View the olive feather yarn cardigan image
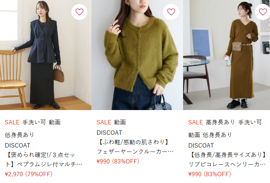Viewport: 270px width, 183px height. [x=137, y=55]
